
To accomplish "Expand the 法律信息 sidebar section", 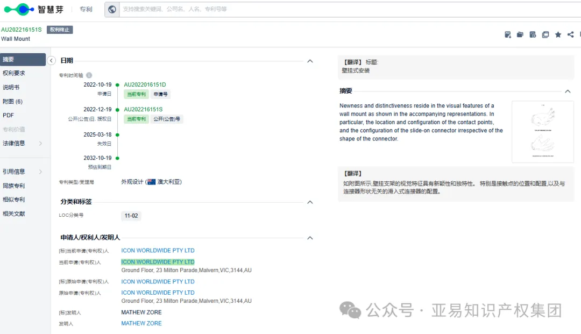I will pyautogui.click(x=16, y=143).
